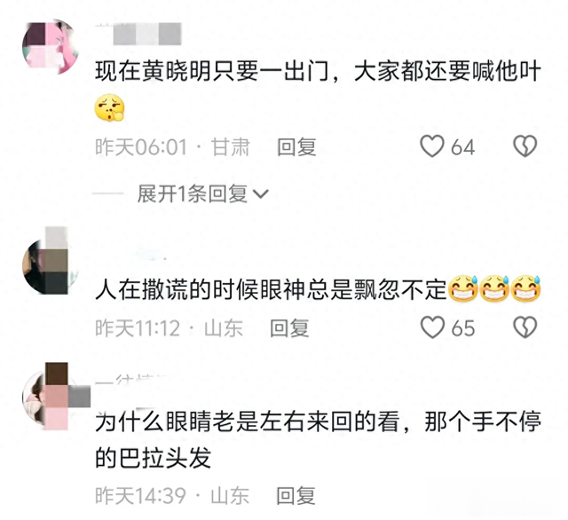Click the chevron next to 展开1条回复
The width and height of the screenshot is (568, 520).
click(x=261, y=194)
